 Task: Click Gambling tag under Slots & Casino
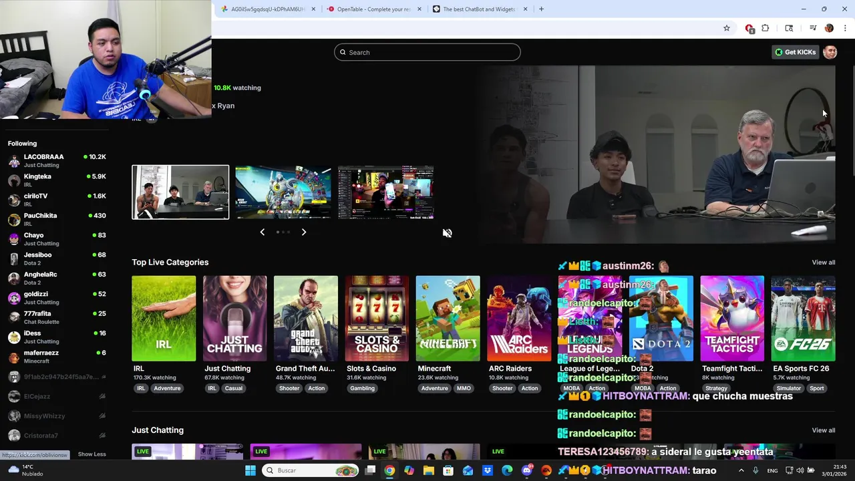click(x=363, y=388)
